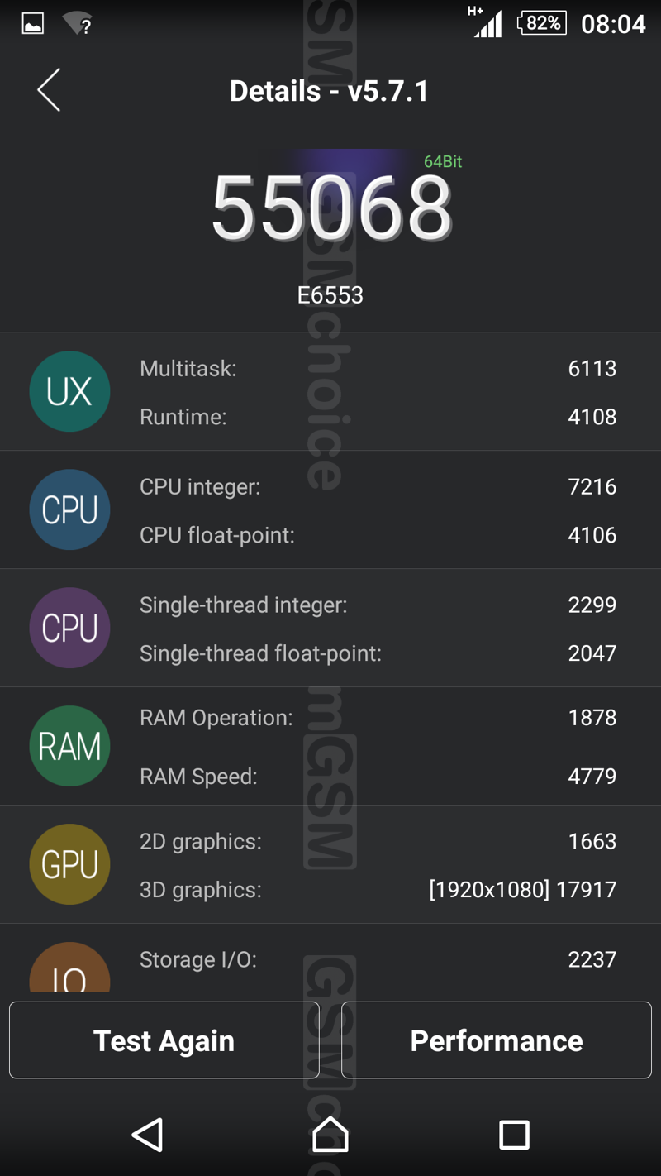Tap the Storage I/O score row
The width and height of the screenshot is (661, 1176).
pos(378,959)
